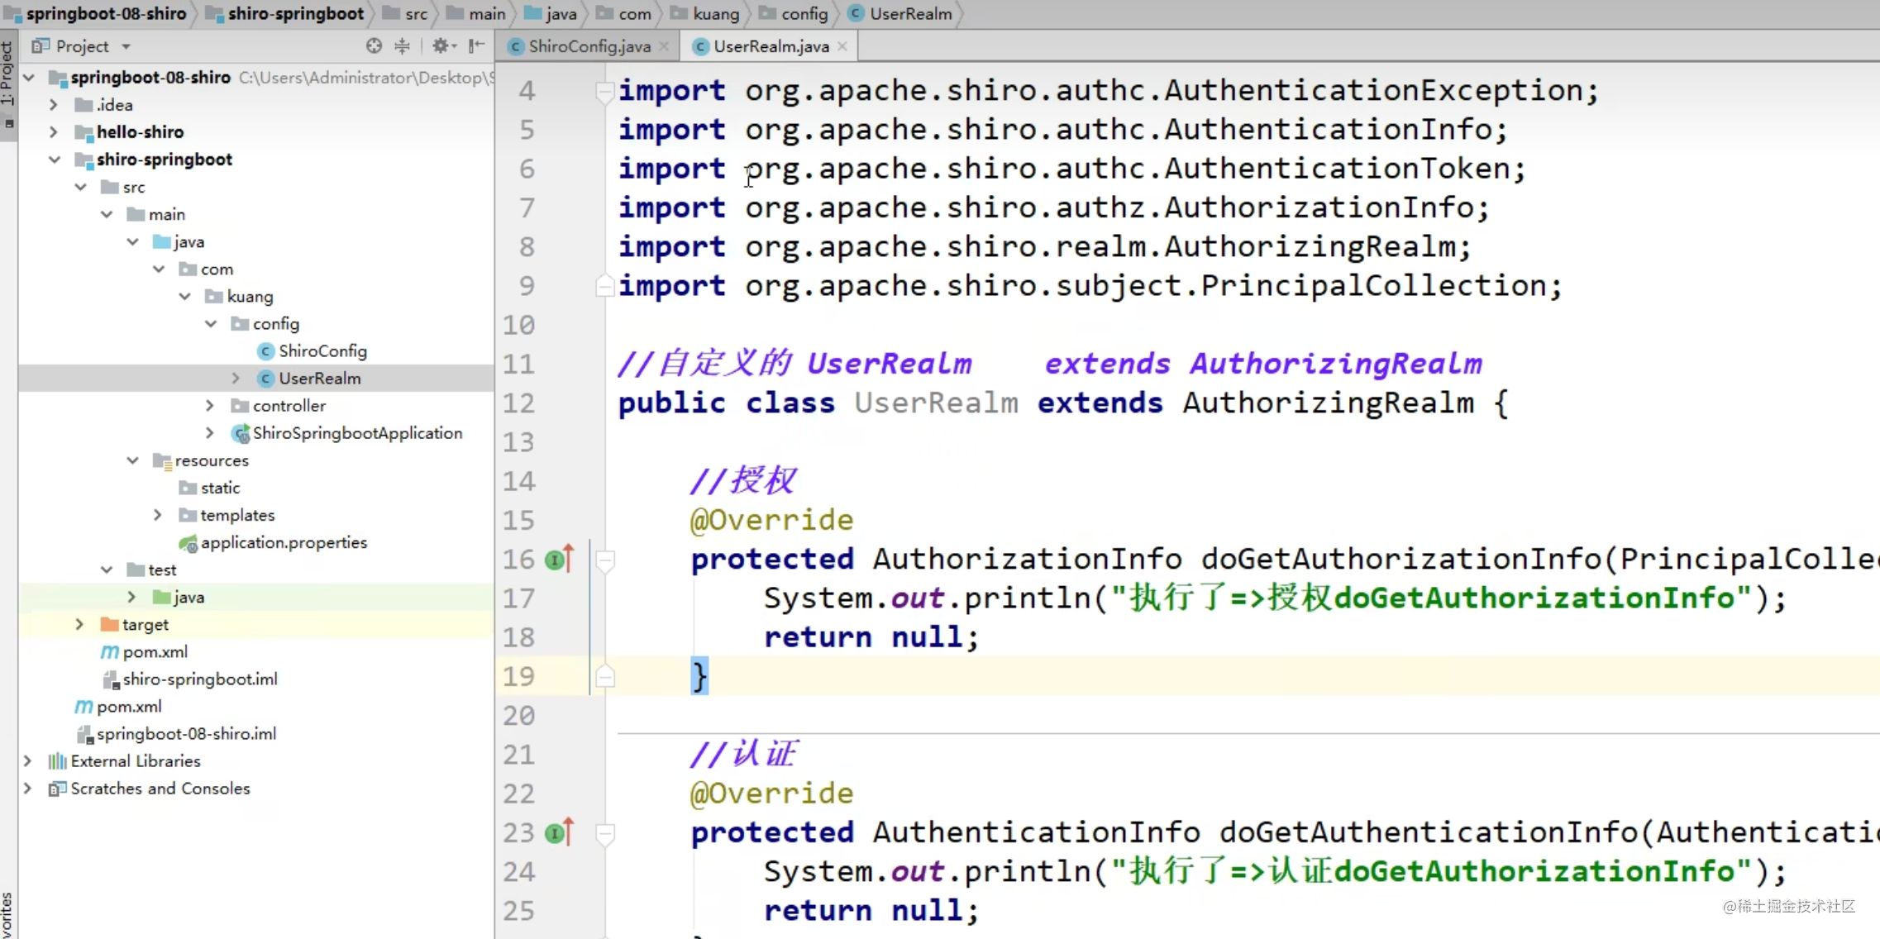Open the Project view dropdown
This screenshot has height=939, width=1880.
[126, 47]
